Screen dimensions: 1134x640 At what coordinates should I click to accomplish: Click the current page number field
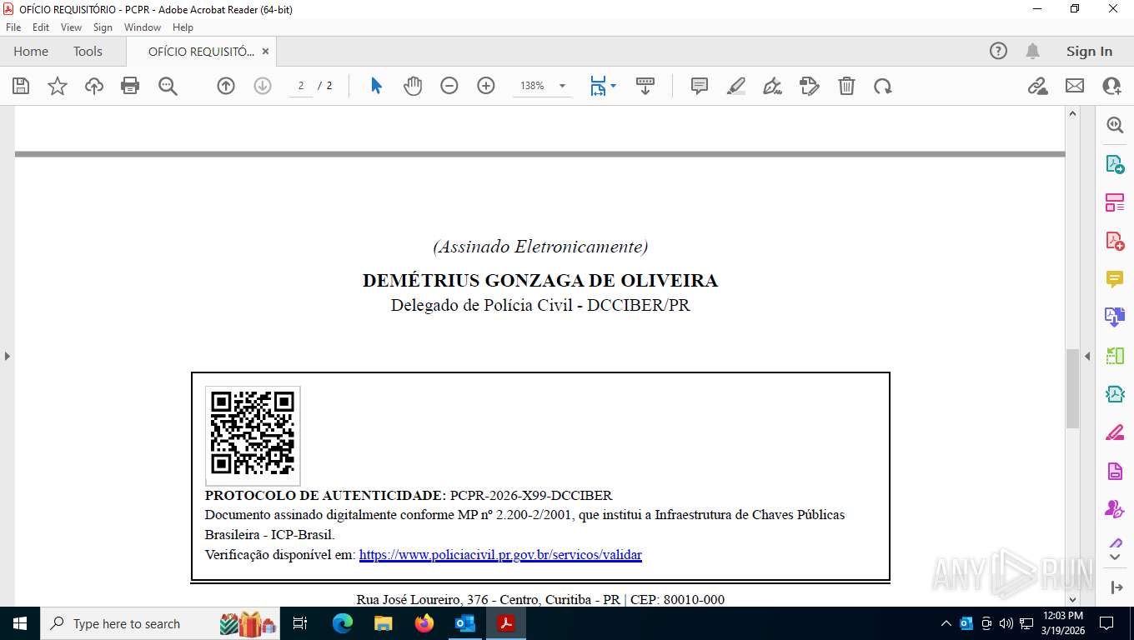[x=301, y=86]
